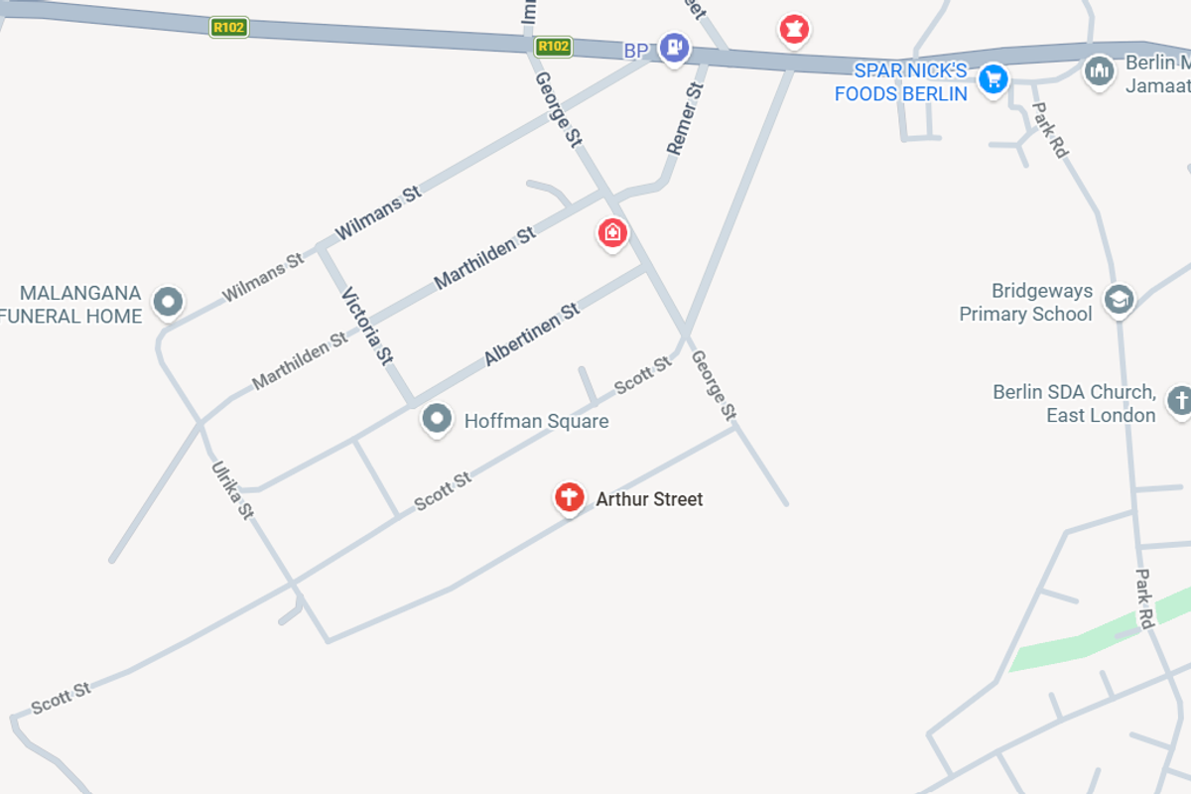This screenshot has height=794, width=1191.
Task: Open the MALANGANA FUNERAL HOME label
Action: click(71, 306)
